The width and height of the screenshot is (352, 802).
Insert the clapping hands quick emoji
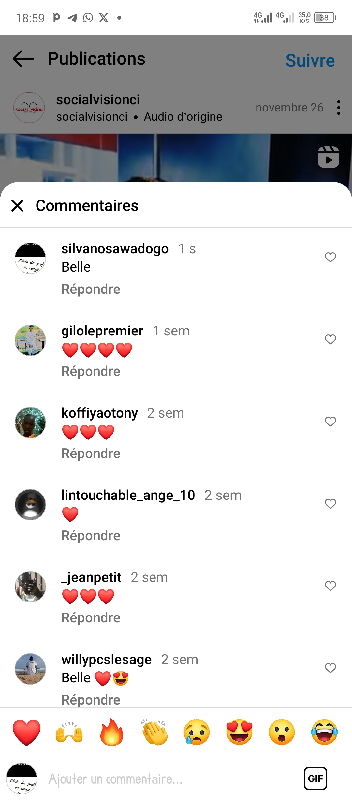[x=154, y=732]
